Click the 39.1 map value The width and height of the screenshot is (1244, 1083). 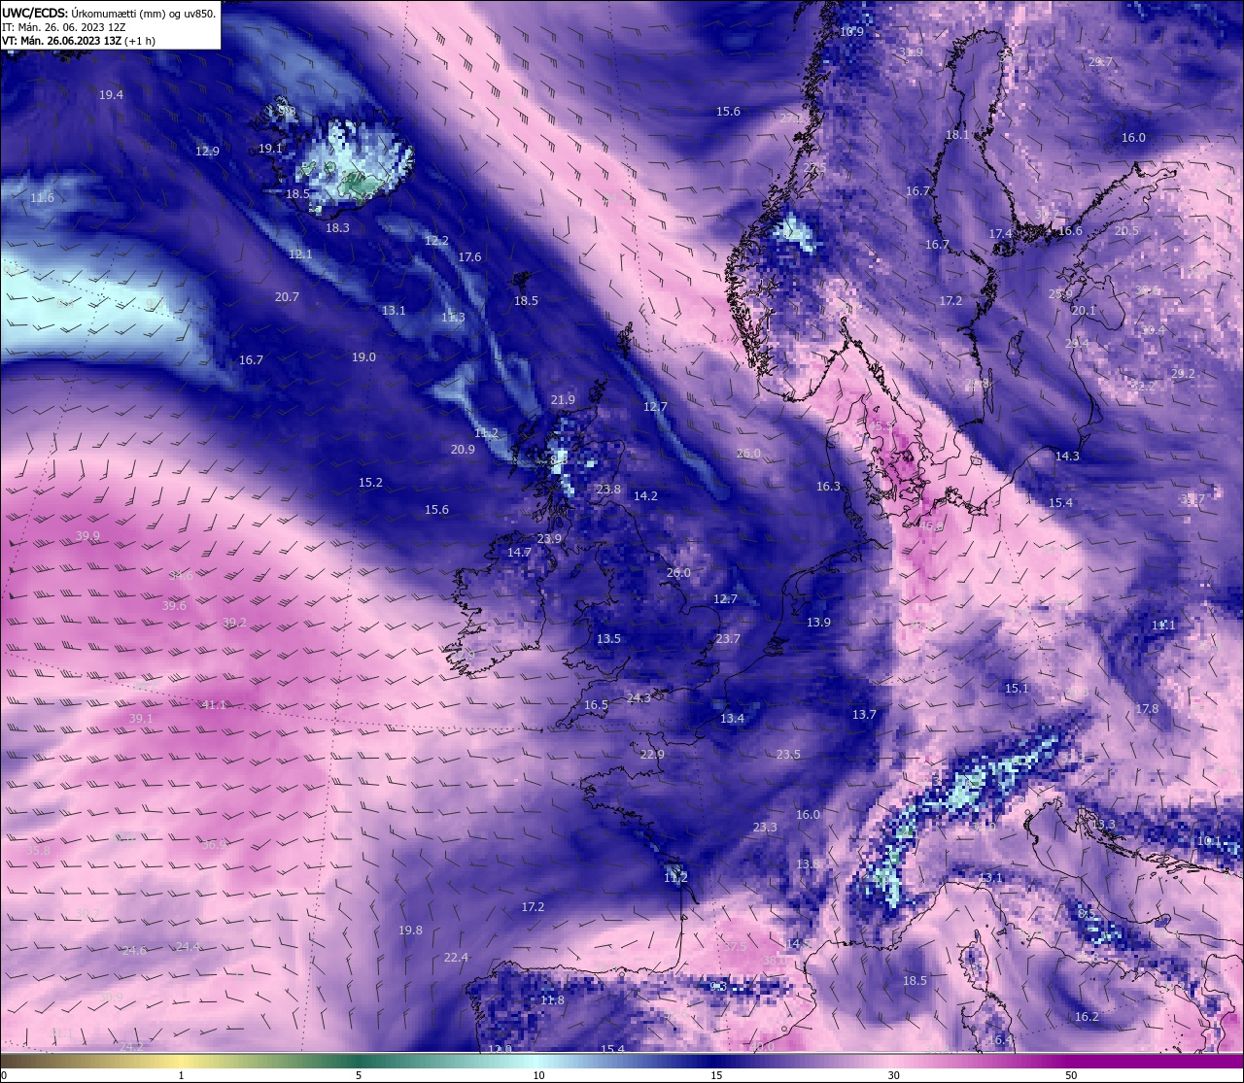141,719
